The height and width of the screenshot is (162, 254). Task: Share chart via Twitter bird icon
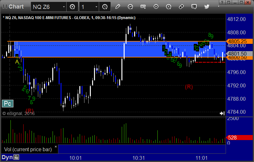tap(207, 7)
